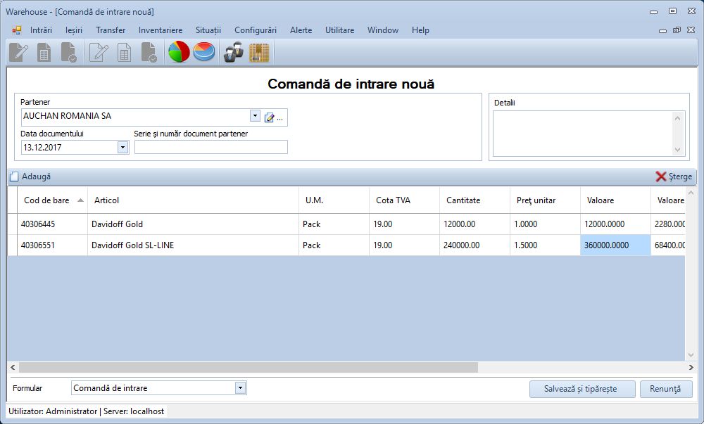Click the cardboard box articles icon
Image resolution: width=704 pixels, height=424 pixels.
pos(259,53)
